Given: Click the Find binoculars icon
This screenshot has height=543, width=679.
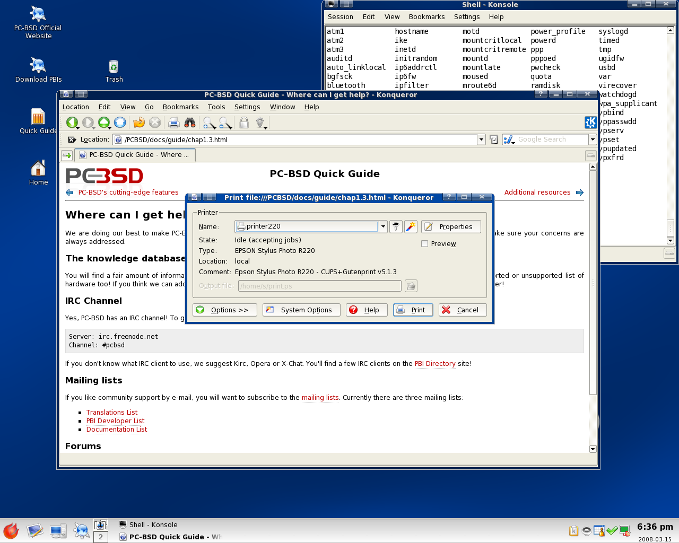Looking at the screenshot, I should [190, 122].
